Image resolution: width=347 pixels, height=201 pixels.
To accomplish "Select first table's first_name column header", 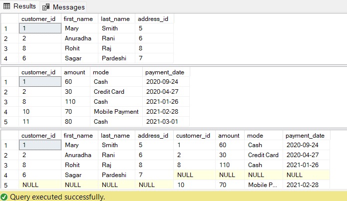I will (x=80, y=19).
